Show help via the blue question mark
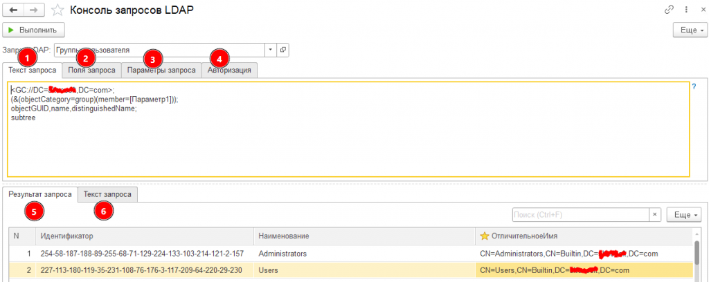The image size is (709, 282). click(x=694, y=86)
